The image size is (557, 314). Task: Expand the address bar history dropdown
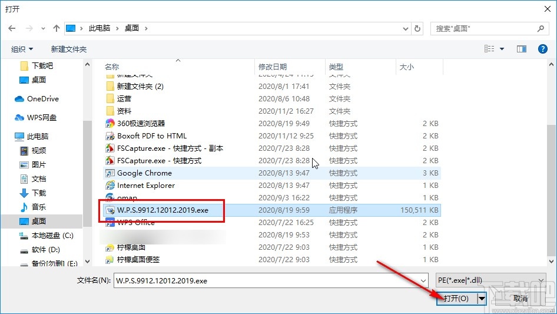coord(405,29)
